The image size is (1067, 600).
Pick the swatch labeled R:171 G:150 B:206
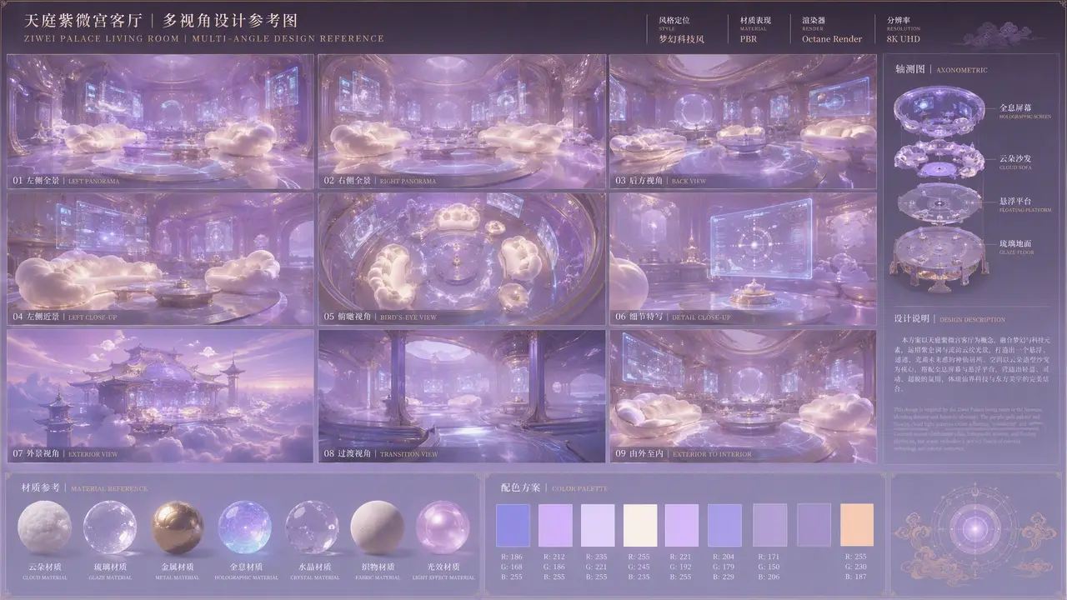769,525
